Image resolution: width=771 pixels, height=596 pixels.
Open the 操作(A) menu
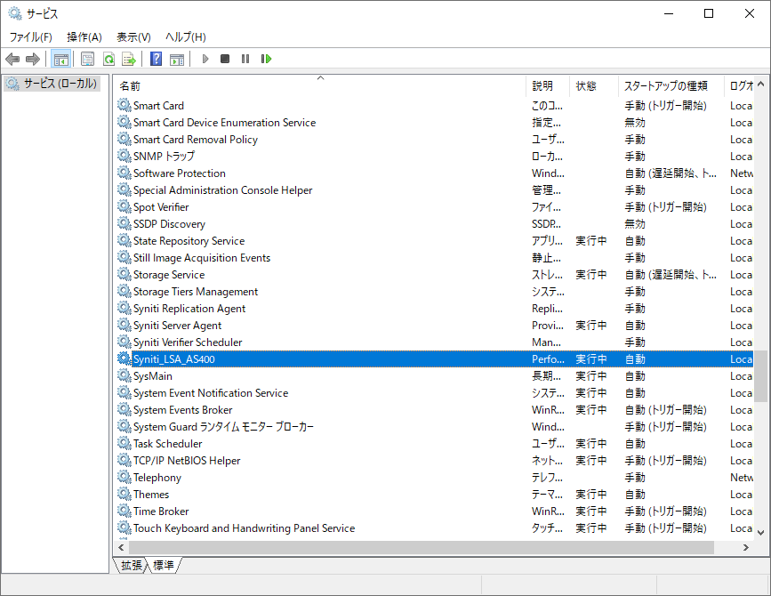[84, 36]
